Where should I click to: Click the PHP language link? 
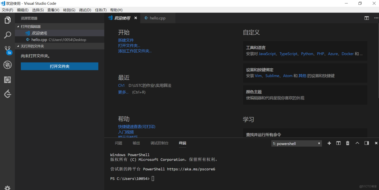coord(320,54)
